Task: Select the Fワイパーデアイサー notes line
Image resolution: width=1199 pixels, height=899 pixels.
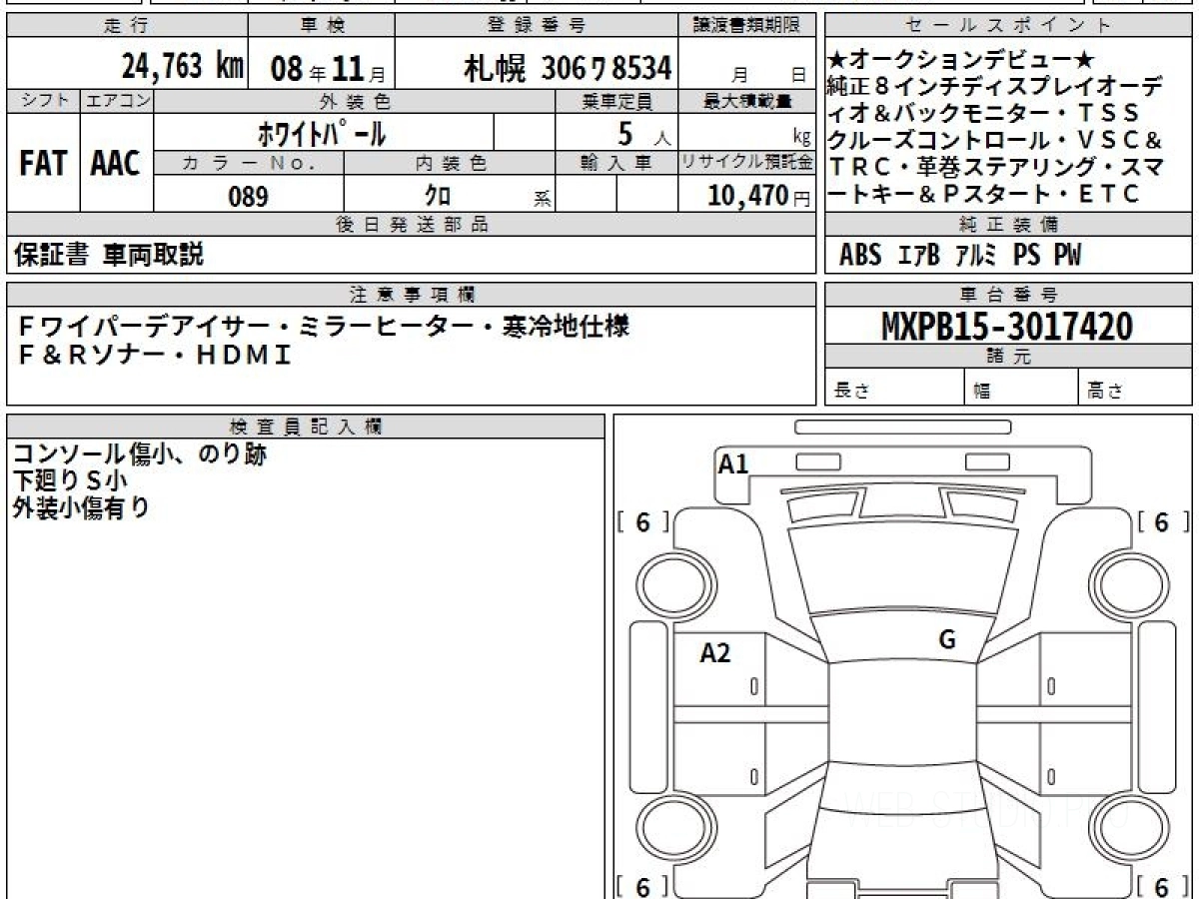Action: (x=325, y=326)
